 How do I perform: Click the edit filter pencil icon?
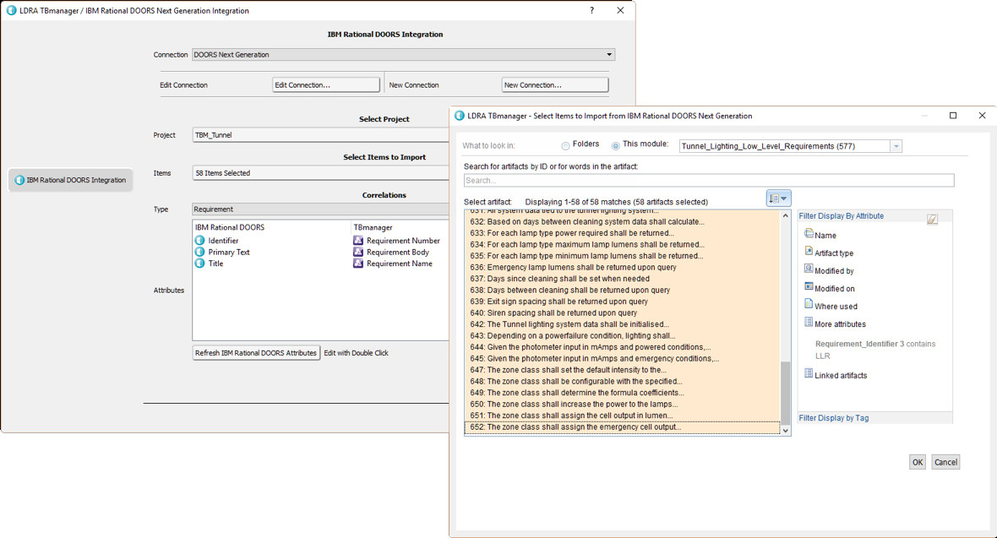coord(932,219)
